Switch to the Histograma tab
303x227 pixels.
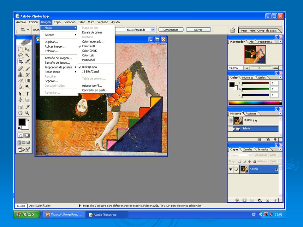[x=265, y=42]
